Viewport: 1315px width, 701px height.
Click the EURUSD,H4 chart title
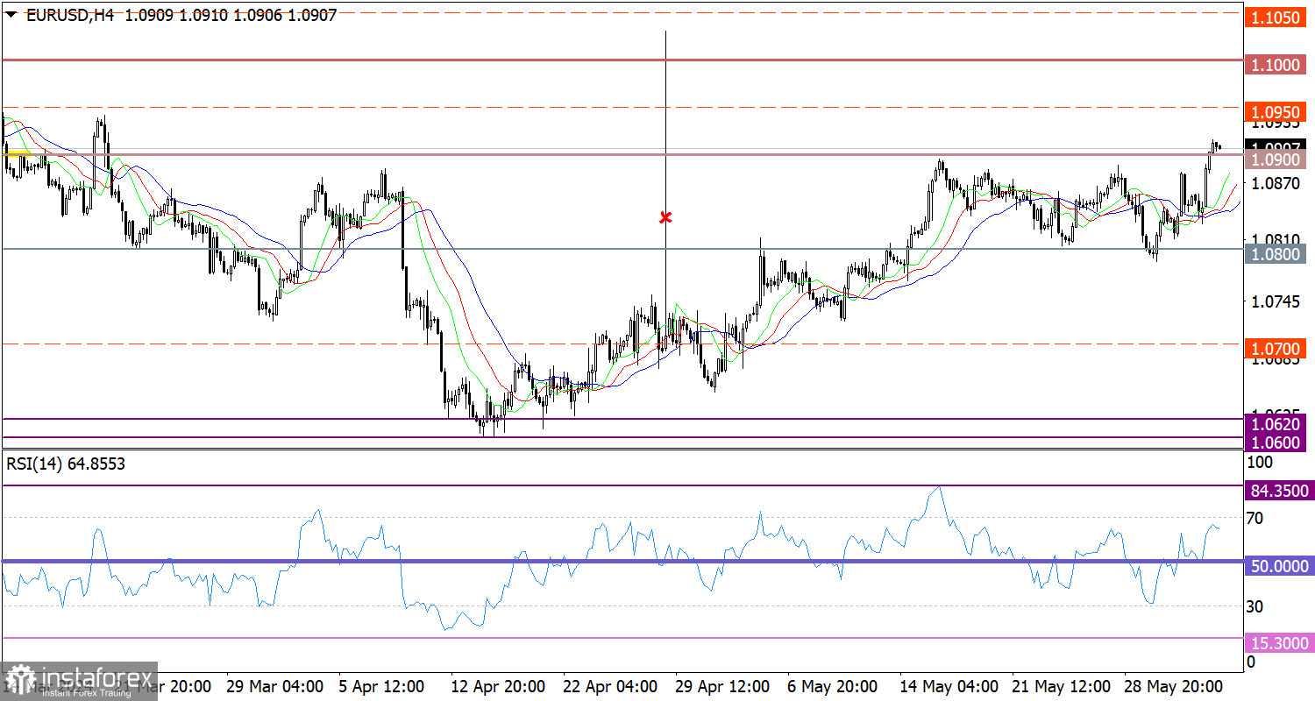click(x=72, y=15)
